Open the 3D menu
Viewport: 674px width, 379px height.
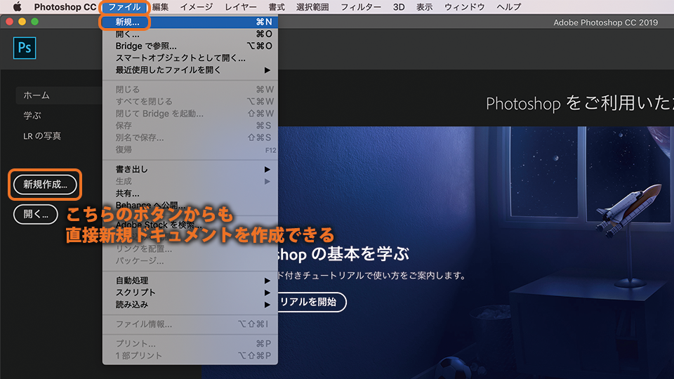coord(399,7)
